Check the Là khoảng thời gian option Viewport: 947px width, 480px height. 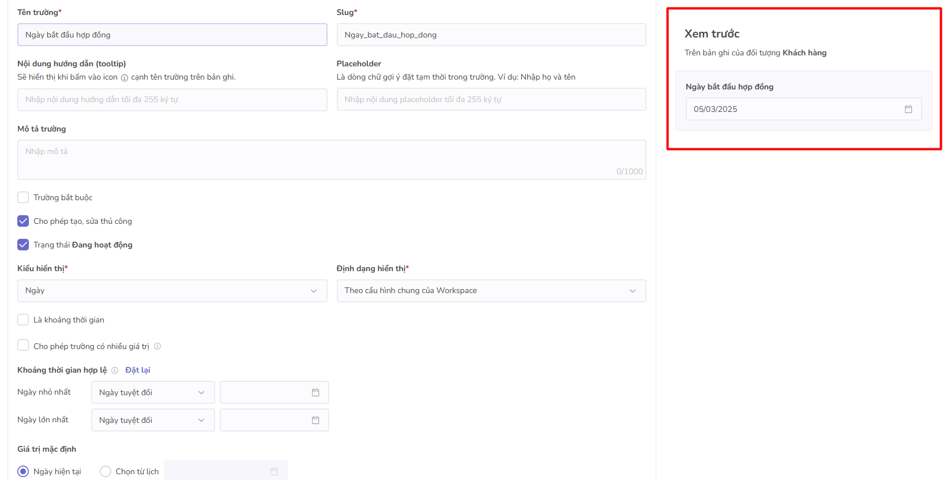23,320
